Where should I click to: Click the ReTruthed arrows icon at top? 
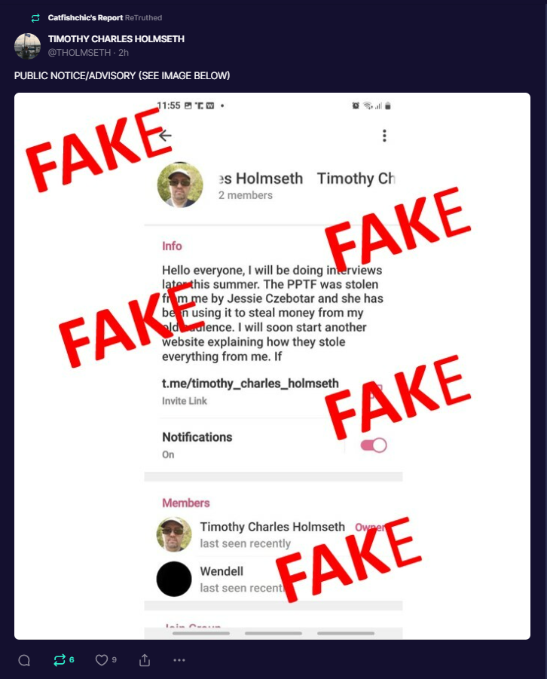click(35, 18)
